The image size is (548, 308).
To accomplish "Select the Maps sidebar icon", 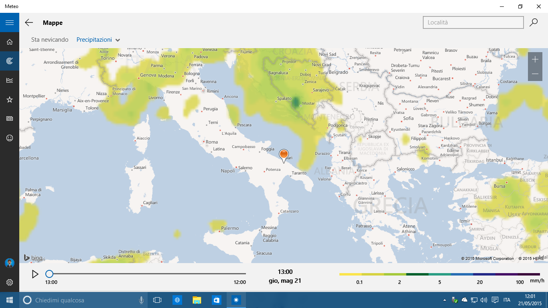I will tap(10, 61).
